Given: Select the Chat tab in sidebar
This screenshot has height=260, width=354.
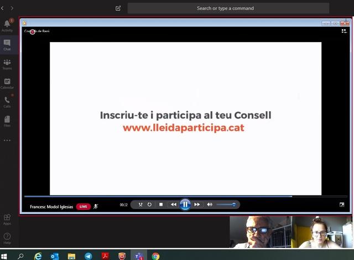Looking at the screenshot, I should pyautogui.click(x=7, y=45).
